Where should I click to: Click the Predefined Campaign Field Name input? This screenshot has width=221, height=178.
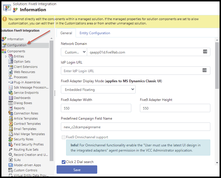[x=135, y=127]
